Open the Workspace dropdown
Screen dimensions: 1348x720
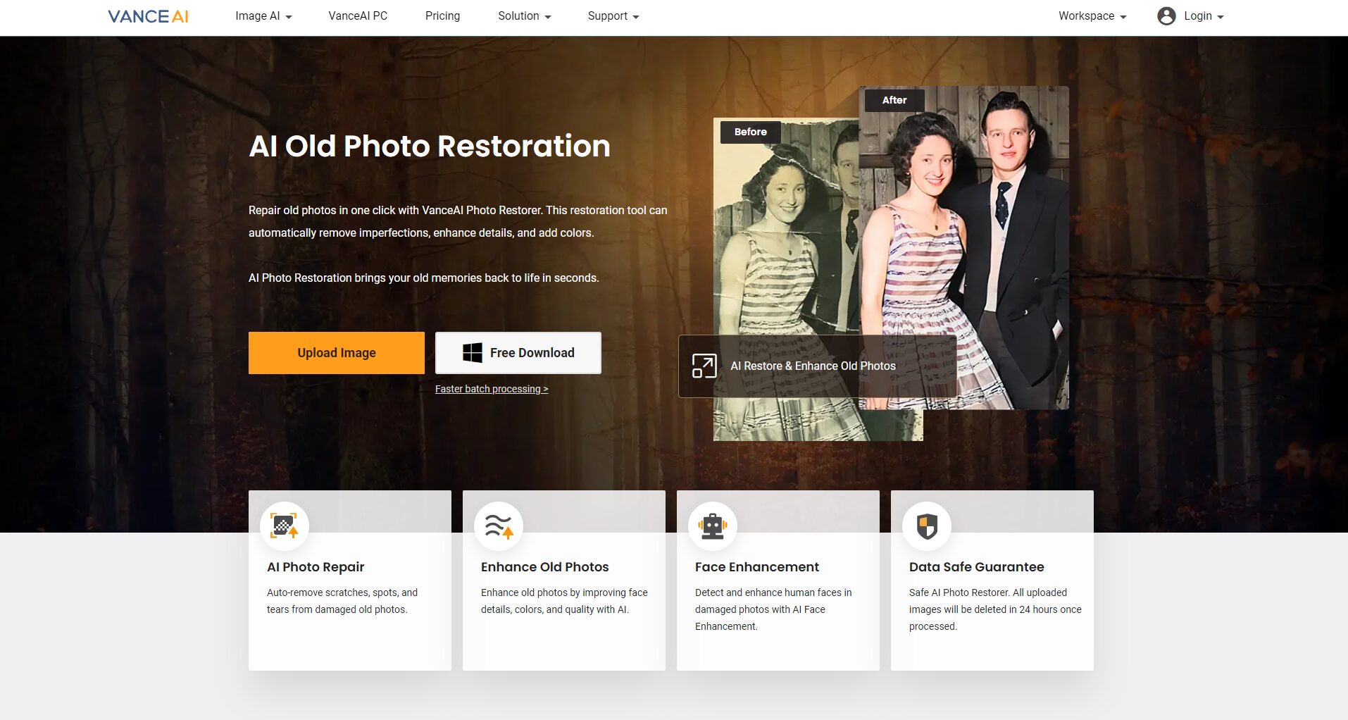[1092, 16]
